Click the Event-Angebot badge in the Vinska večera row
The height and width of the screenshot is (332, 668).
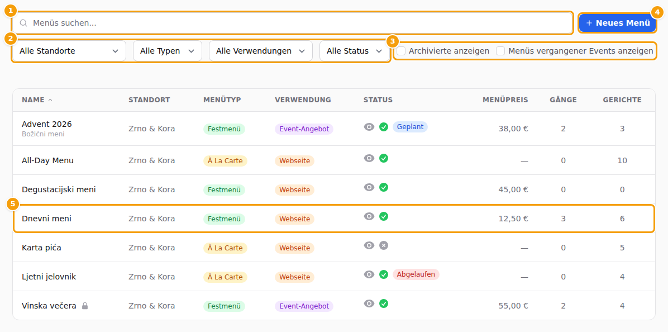tap(304, 306)
